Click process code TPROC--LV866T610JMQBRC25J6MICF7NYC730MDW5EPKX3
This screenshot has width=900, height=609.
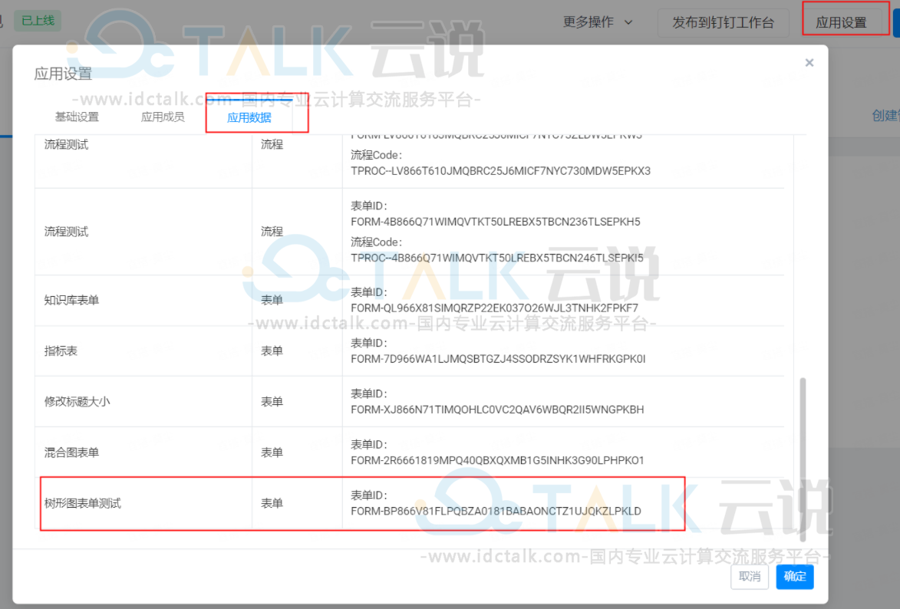tap(500, 171)
